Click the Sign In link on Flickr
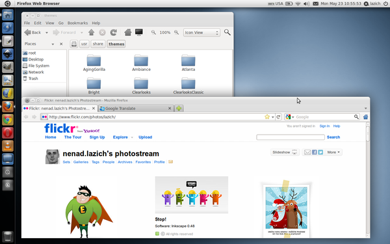The image size is (390, 244). (x=324, y=126)
